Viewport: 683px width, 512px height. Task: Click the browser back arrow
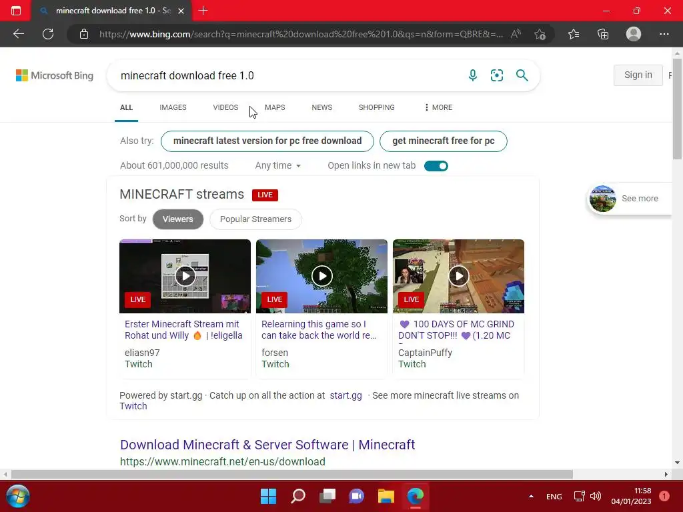click(19, 34)
